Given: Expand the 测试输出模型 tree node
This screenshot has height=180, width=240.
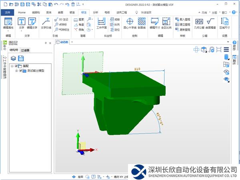Looking at the screenshot, I should 16,71.
